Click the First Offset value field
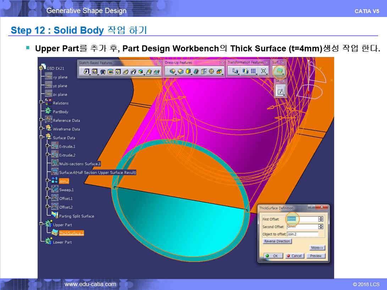The height and width of the screenshot is (290, 387). coord(302,219)
